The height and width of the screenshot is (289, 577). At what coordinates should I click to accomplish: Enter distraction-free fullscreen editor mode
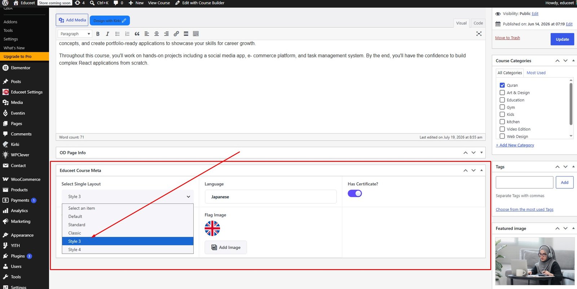pyautogui.click(x=479, y=34)
